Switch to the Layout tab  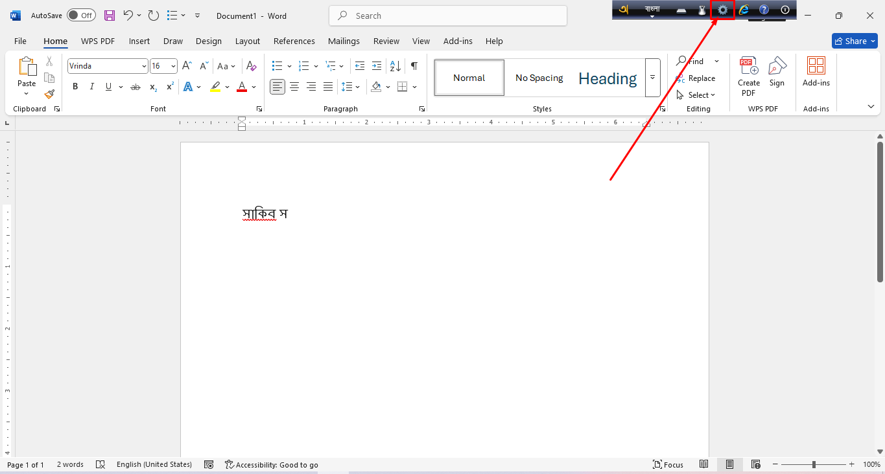247,41
